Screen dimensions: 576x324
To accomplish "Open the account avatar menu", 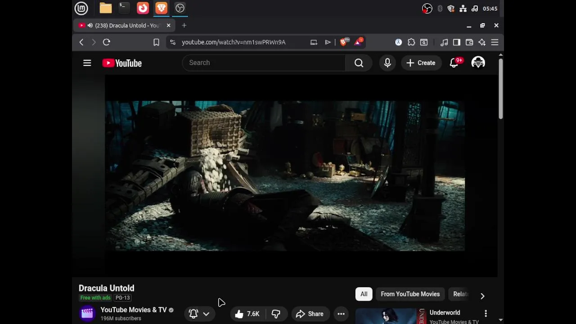I will click(x=478, y=63).
